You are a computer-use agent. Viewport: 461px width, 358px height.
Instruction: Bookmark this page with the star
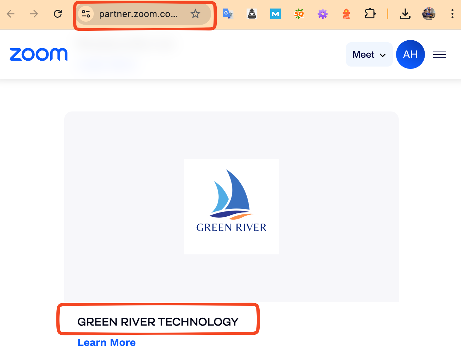195,14
